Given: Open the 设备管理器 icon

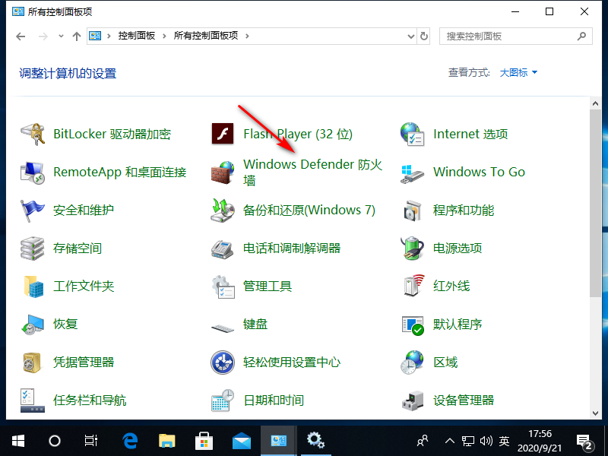Looking at the screenshot, I should [411, 401].
